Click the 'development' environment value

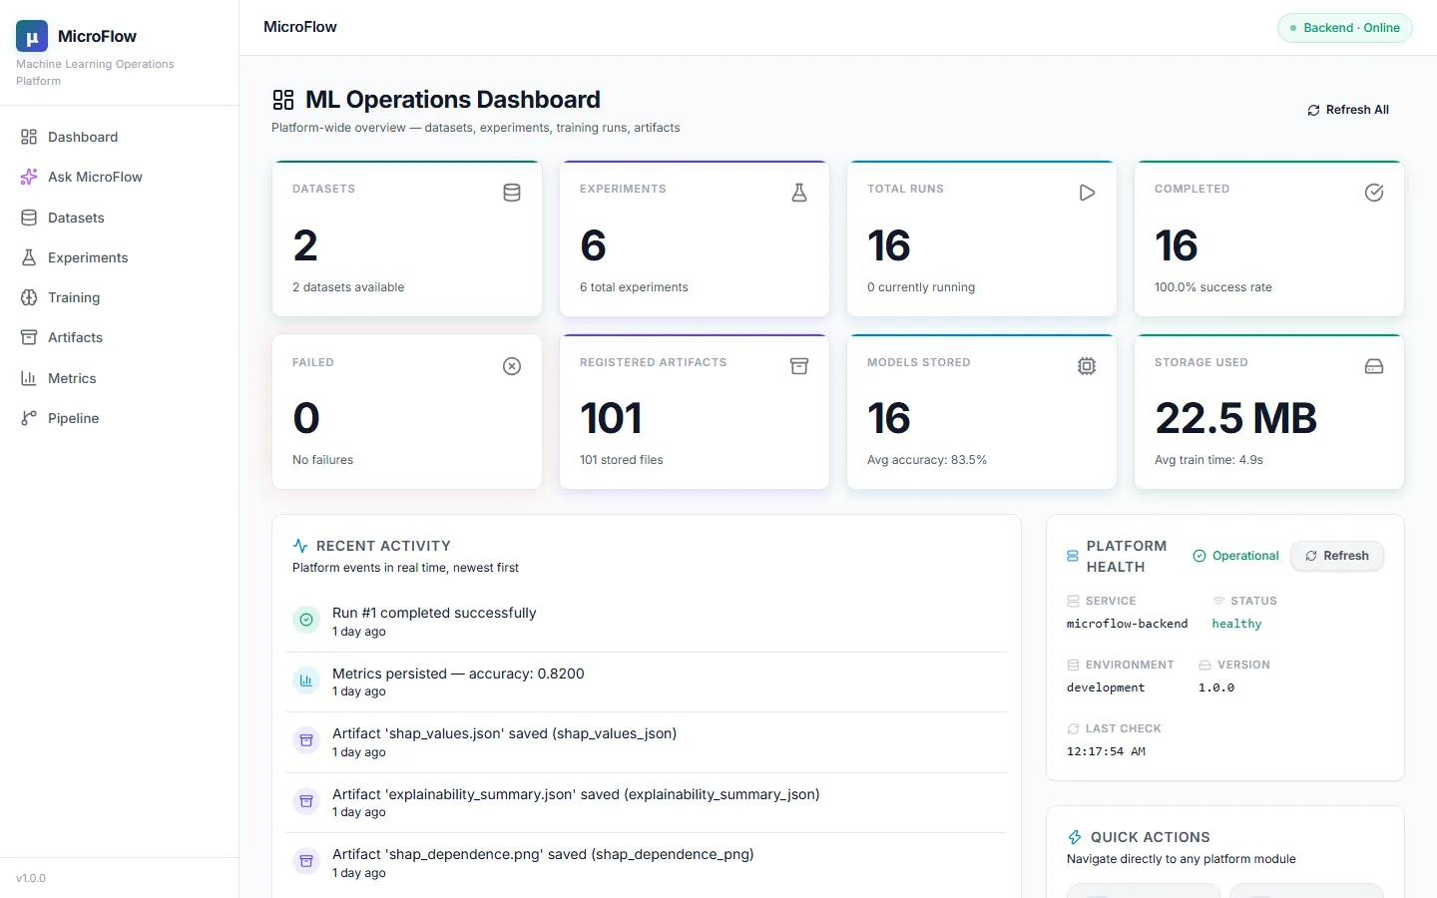[1106, 687]
